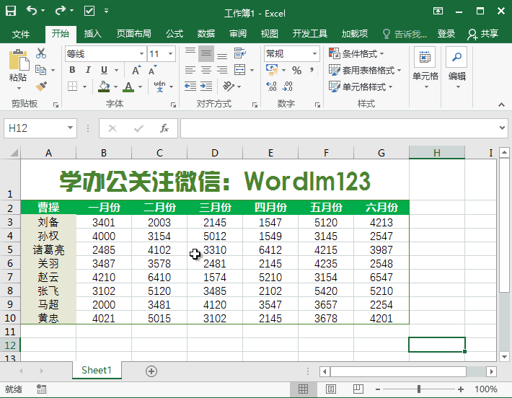
Task: Click the 共享 share button
Action: click(x=483, y=34)
